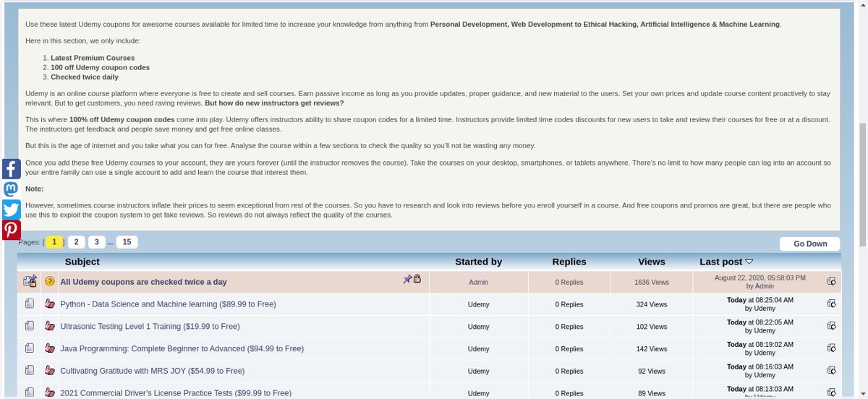This screenshot has width=868, height=399.
Task: Click the locked-topic icon on the sticky row
Action: pos(30,281)
